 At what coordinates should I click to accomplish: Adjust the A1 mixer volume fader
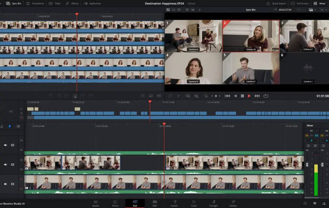click(307, 165)
